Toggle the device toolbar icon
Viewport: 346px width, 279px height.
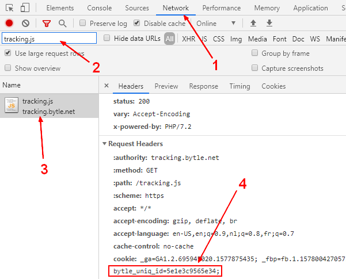tap(25, 8)
